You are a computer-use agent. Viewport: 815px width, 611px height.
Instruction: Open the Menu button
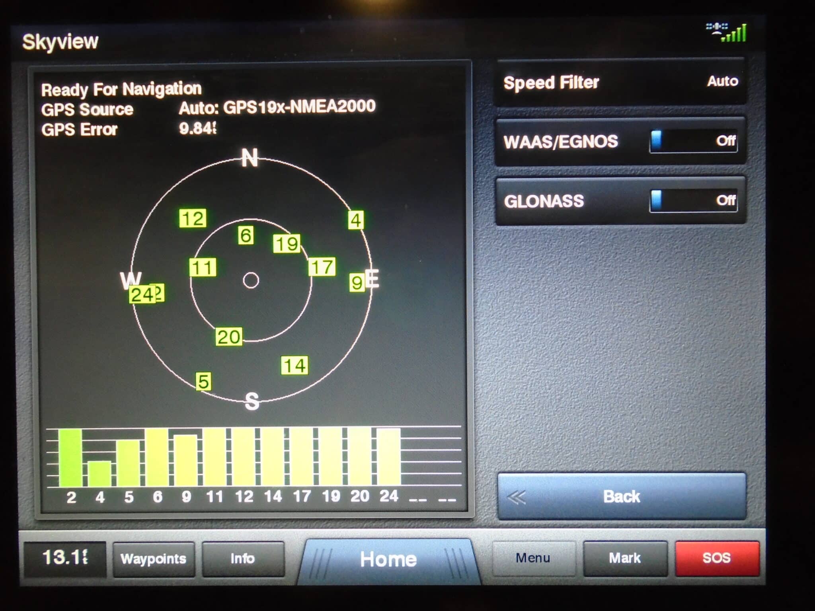533,558
